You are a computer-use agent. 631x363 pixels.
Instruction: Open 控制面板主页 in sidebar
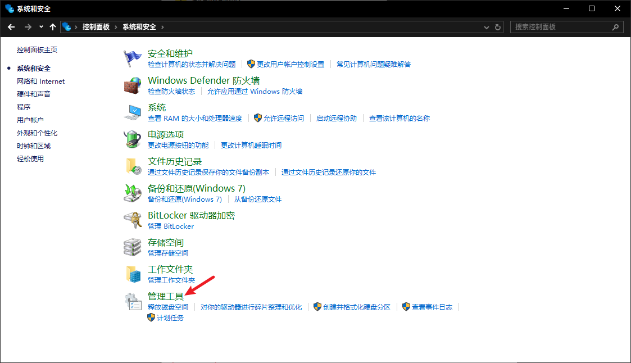pyautogui.click(x=37, y=50)
